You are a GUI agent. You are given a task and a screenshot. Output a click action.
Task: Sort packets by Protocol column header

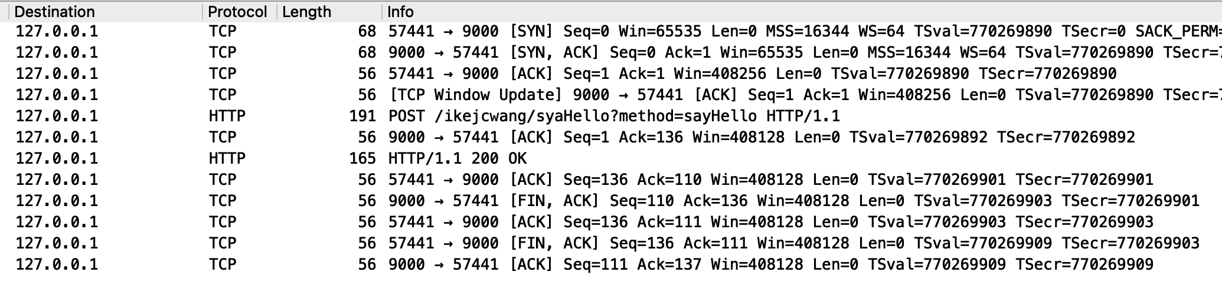[x=239, y=12]
